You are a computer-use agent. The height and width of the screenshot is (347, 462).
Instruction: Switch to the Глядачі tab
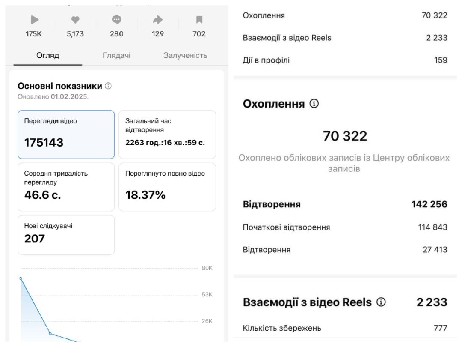click(x=116, y=55)
